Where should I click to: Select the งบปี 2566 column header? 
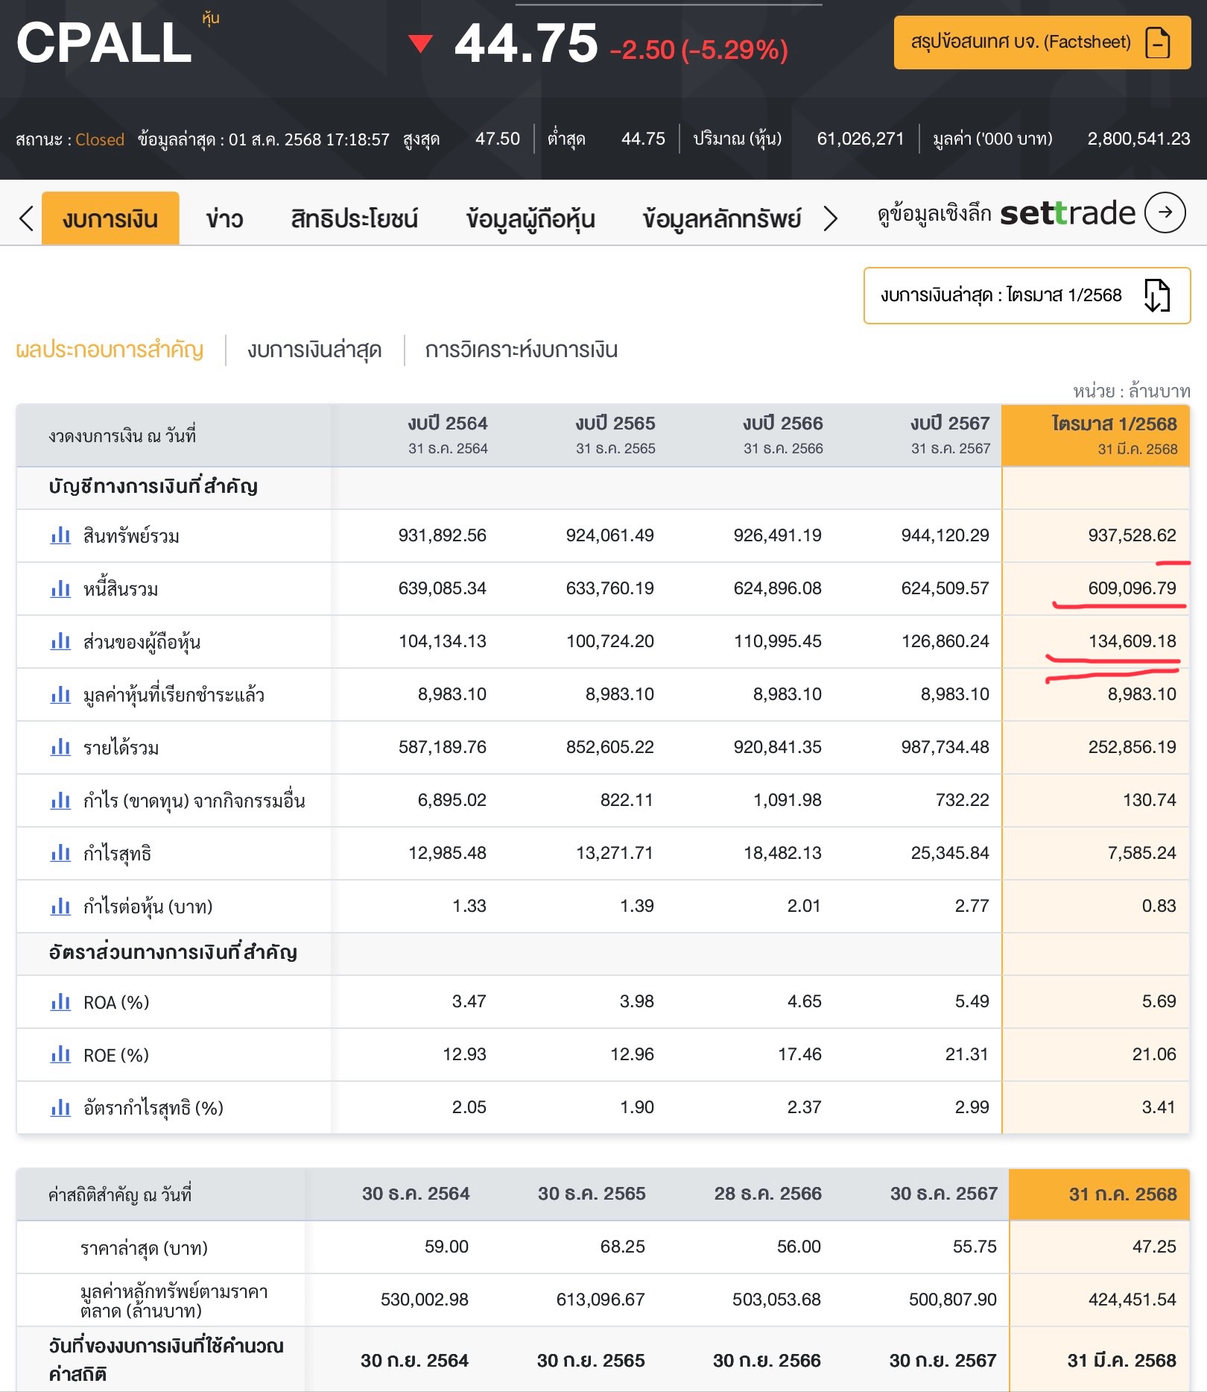pyautogui.click(x=782, y=435)
